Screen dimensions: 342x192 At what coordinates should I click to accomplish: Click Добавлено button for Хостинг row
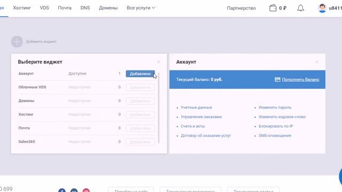pyautogui.click(x=140, y=115)
